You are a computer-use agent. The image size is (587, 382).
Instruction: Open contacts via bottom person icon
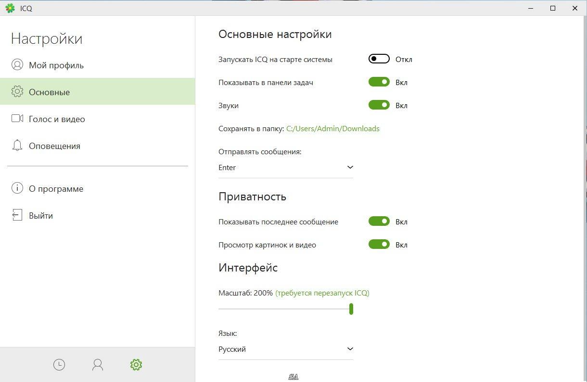point(98,365)
